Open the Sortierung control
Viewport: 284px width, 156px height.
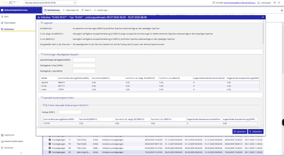(101, 10)
